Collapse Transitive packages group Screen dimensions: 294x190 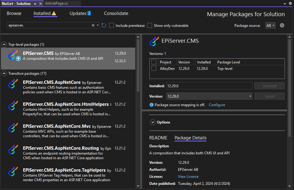click(x=4, y=73)
